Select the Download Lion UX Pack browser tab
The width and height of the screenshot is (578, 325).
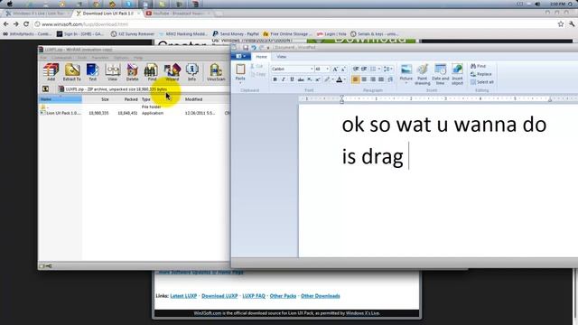pyautogui.click(x=108, y=14)
